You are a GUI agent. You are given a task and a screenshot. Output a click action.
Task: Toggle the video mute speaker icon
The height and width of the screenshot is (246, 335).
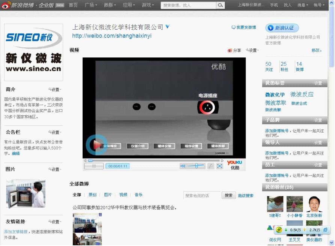click(183, 166)
